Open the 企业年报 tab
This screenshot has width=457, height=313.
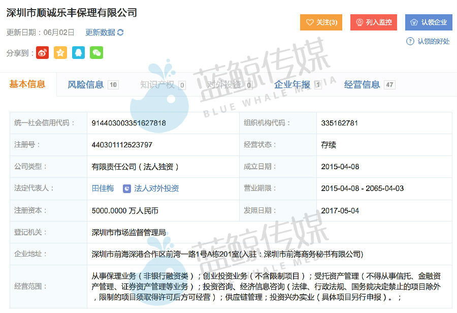(x=292, y=85)
